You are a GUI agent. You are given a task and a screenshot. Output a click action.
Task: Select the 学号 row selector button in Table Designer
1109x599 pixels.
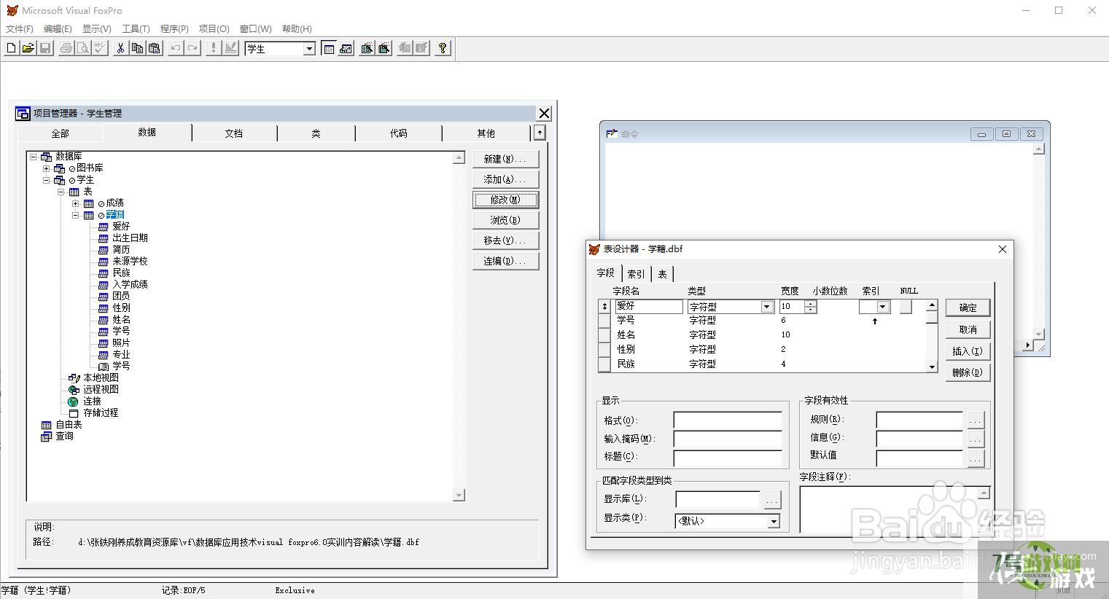(x=604, y=321)
